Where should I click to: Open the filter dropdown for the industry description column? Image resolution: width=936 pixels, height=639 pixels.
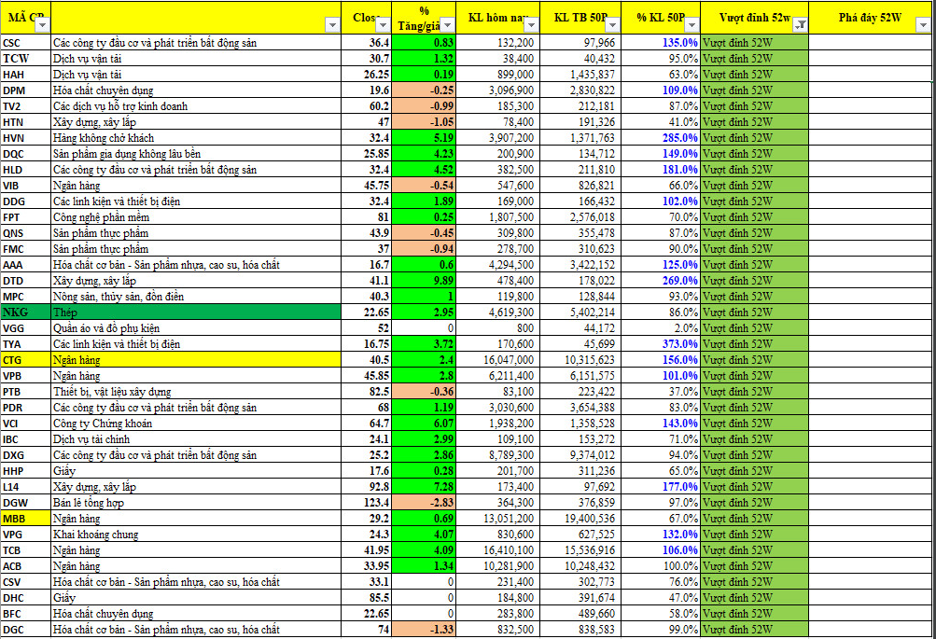(x=334, y=26)
